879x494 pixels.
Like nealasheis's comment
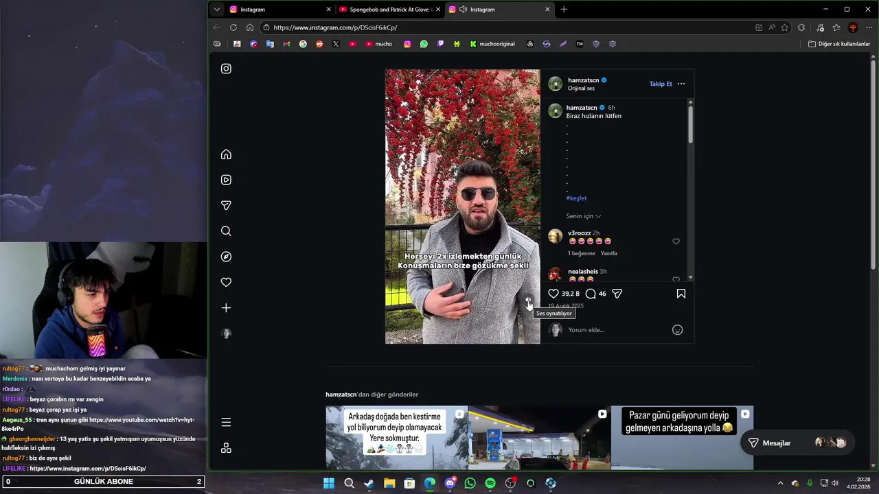click(676, 279)
